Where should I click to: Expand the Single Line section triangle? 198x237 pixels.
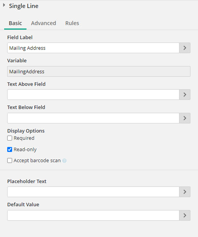coord(4,5)
